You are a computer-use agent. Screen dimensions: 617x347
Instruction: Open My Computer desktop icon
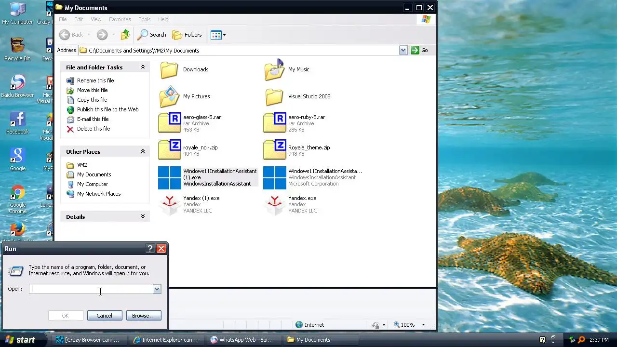point(17,13)
